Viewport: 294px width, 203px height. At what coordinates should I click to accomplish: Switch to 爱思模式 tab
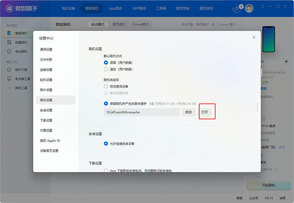(x=119, y=24)
